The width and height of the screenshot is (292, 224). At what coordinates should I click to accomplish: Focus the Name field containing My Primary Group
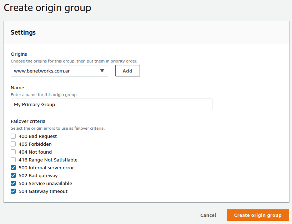111,104
